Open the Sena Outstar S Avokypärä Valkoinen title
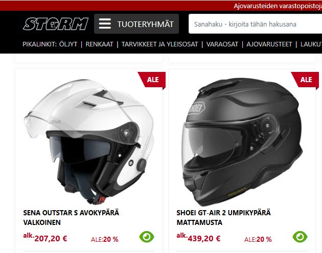The height and width of the screenshot is (253, 322). pyautogui.click(x=71, y=217)
